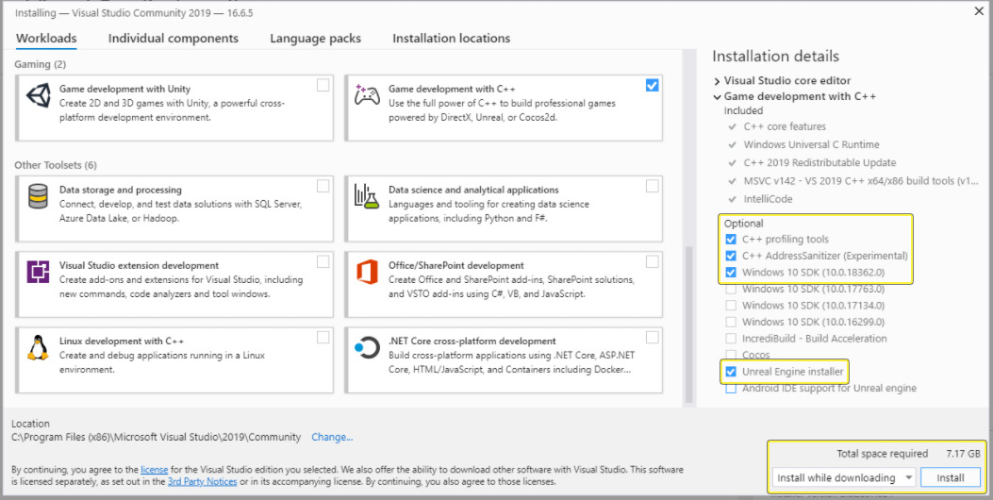Click the Unity logo icon
The width and height of the screenshot is (993, 500).
pos(38,95)
